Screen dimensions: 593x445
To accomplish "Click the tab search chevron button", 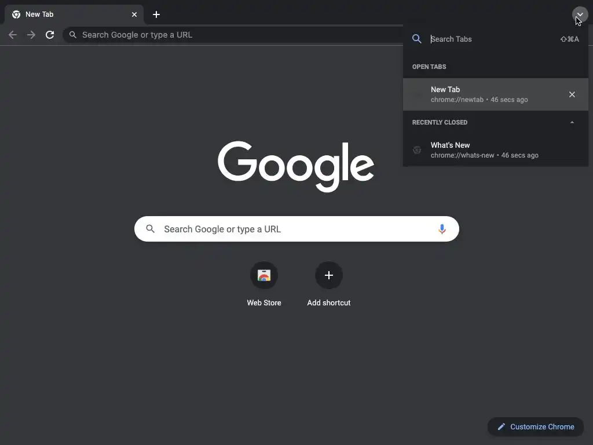I will (580, 14).
